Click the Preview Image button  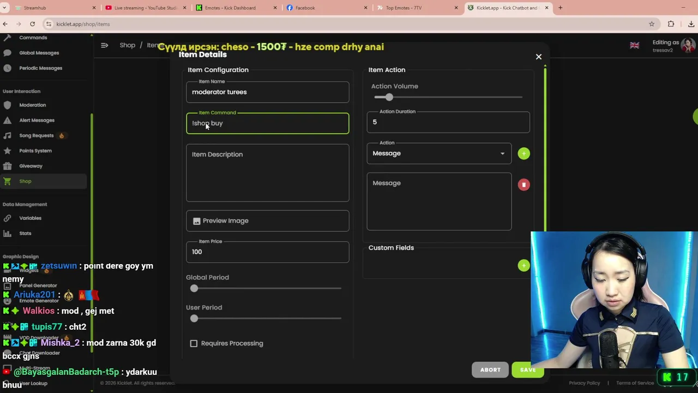pyautogui.click(x=267, y=221)
